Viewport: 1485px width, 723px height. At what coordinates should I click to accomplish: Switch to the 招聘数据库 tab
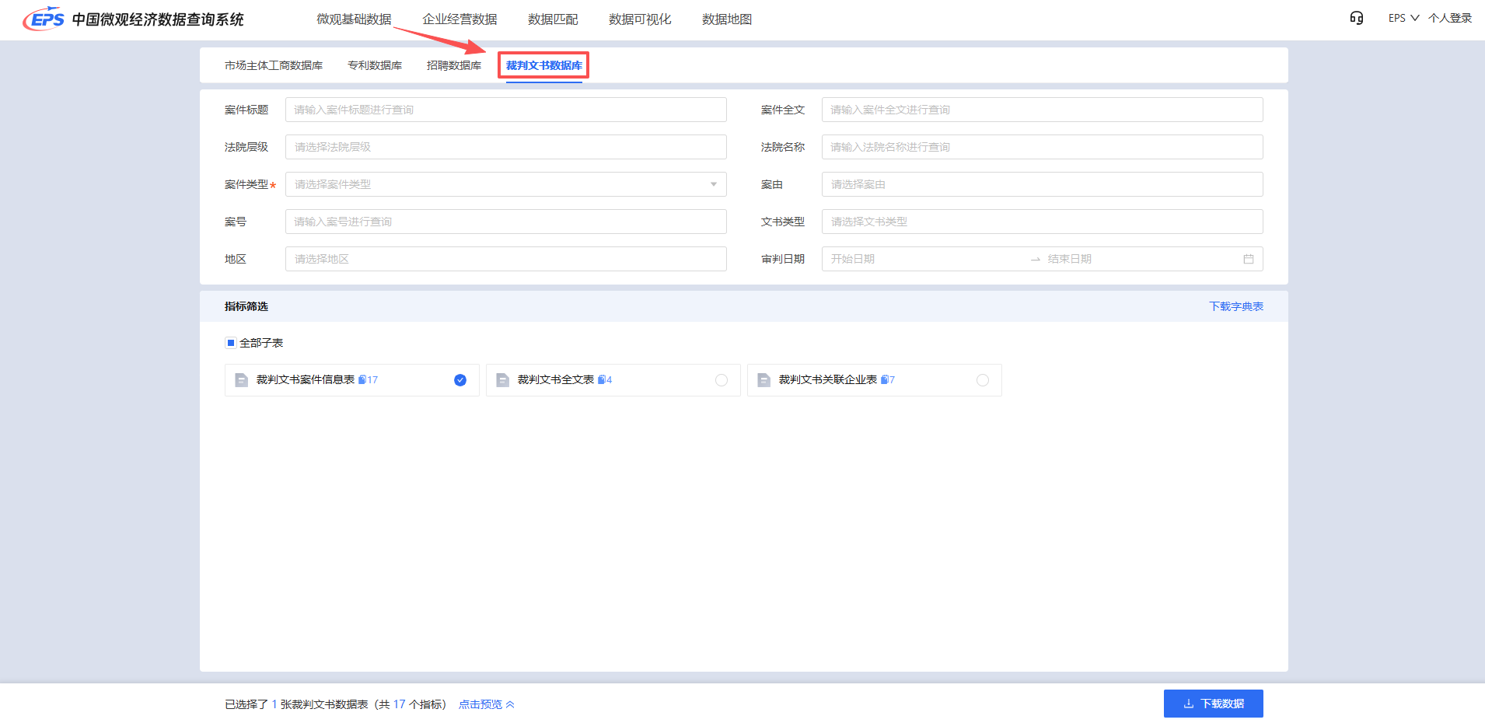(x=453, y=65)
